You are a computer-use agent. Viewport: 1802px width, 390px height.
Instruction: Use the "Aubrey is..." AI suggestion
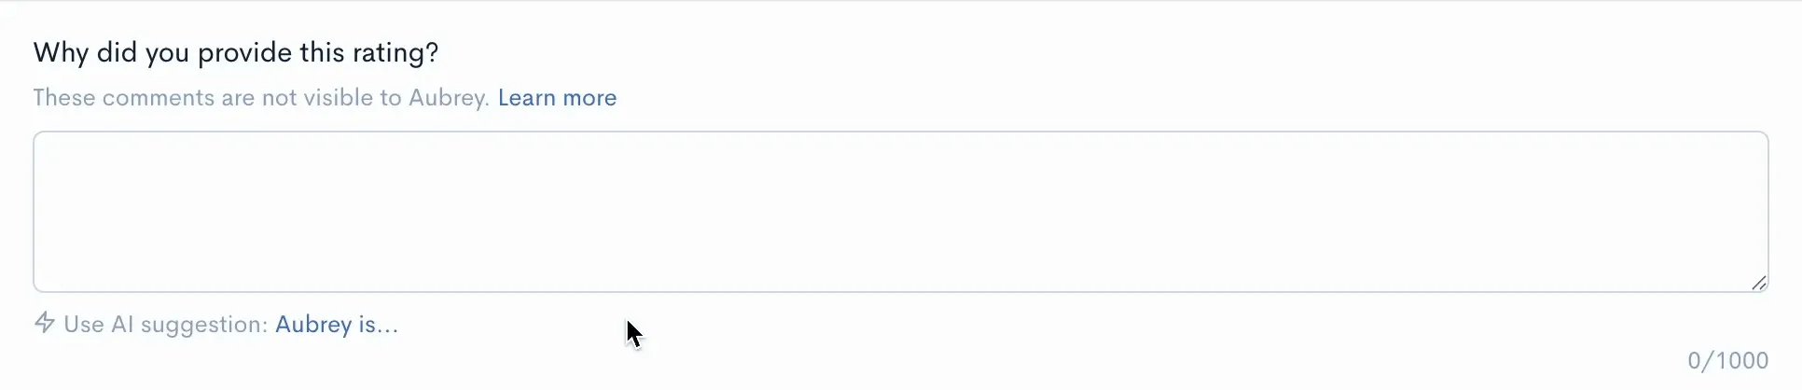click(337, 325)
